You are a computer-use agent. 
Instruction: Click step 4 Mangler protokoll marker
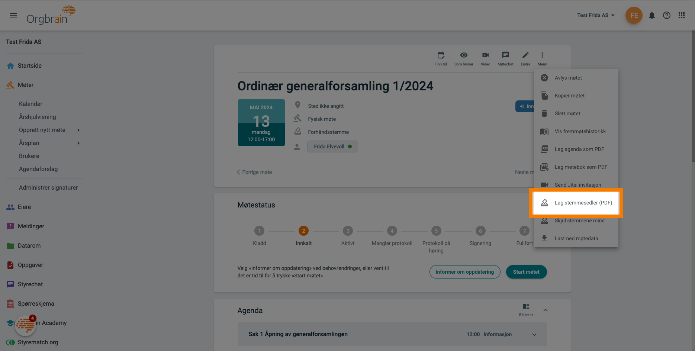pos(392,231)
